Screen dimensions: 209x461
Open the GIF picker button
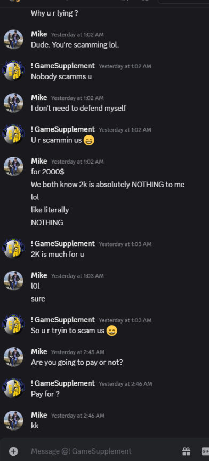point(205,451)
